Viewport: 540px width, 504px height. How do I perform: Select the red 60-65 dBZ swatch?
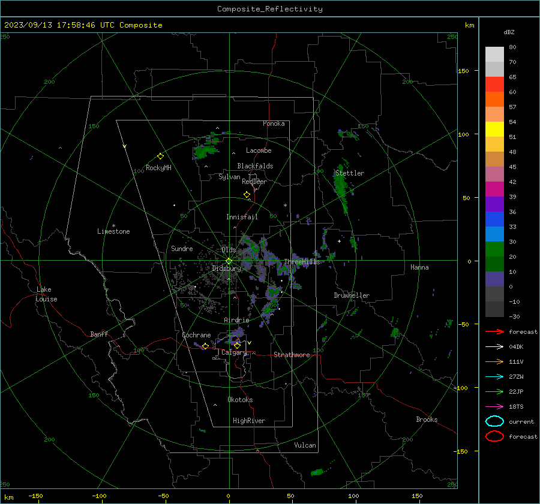(x=494, y=84)
